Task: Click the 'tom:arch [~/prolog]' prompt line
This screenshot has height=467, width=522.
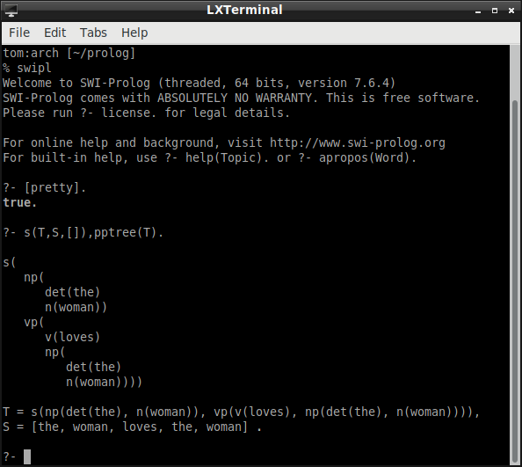Action: pos(69,54)
